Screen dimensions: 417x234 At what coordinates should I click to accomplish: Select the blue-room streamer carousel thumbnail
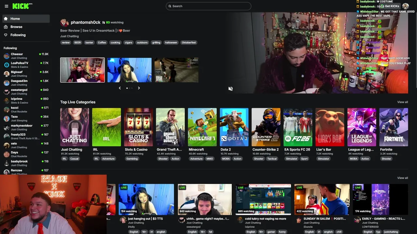[x=129, y=70]
